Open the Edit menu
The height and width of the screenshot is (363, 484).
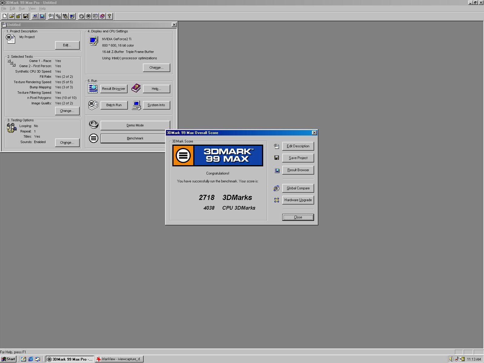click(x=12, y=8)
